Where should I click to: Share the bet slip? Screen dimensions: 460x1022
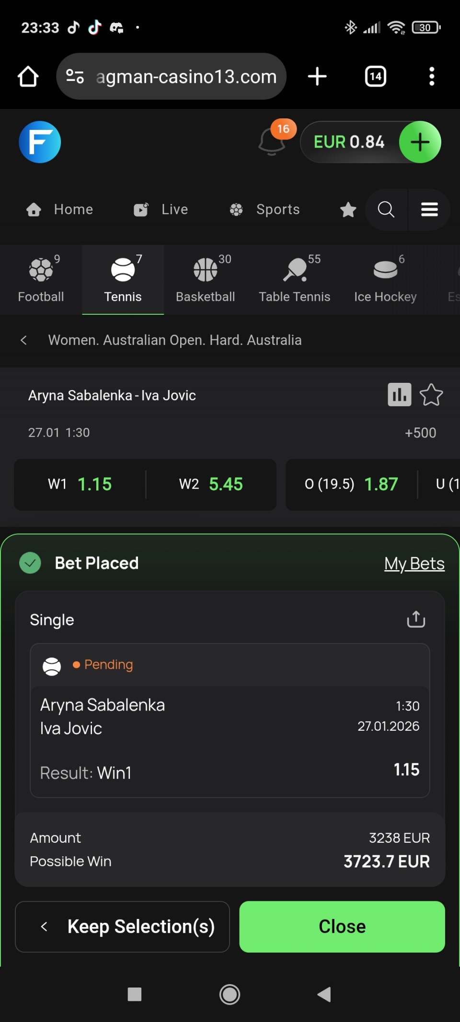416,619
